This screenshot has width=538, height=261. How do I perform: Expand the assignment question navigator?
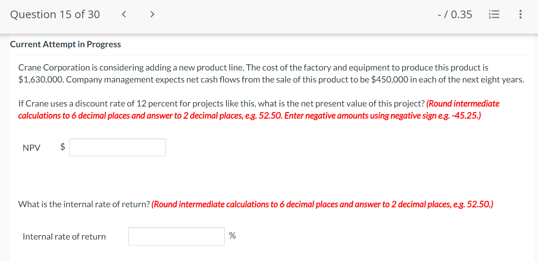494,14
